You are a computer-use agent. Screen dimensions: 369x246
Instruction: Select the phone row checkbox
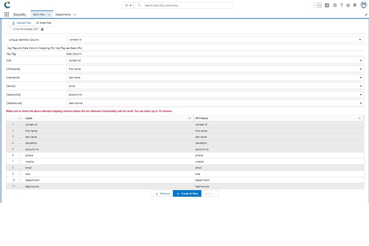[x=20, y=155]
